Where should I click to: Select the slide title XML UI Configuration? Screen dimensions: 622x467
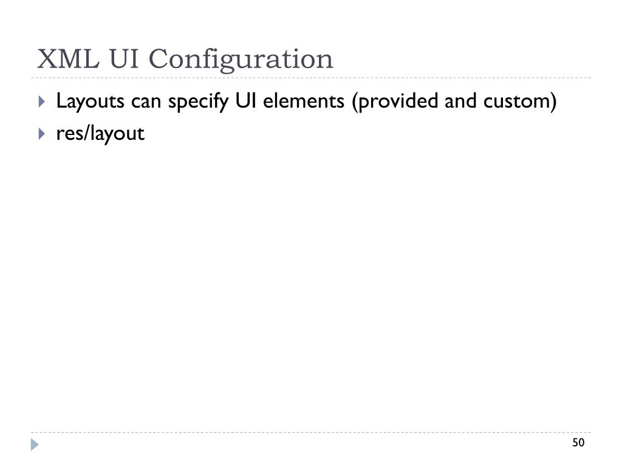coord(185,59)
